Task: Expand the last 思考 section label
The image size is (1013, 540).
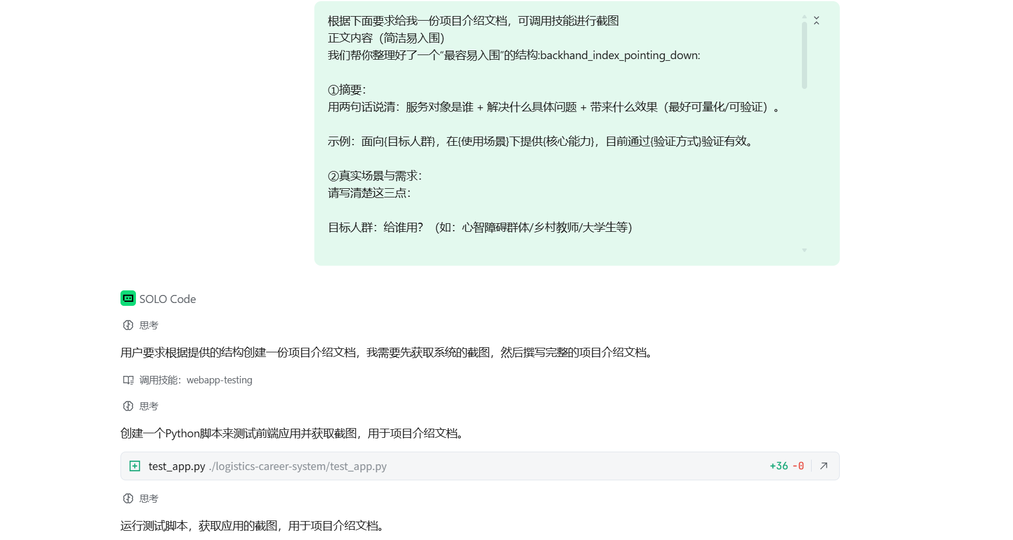Action: click(x=149, y=499)
